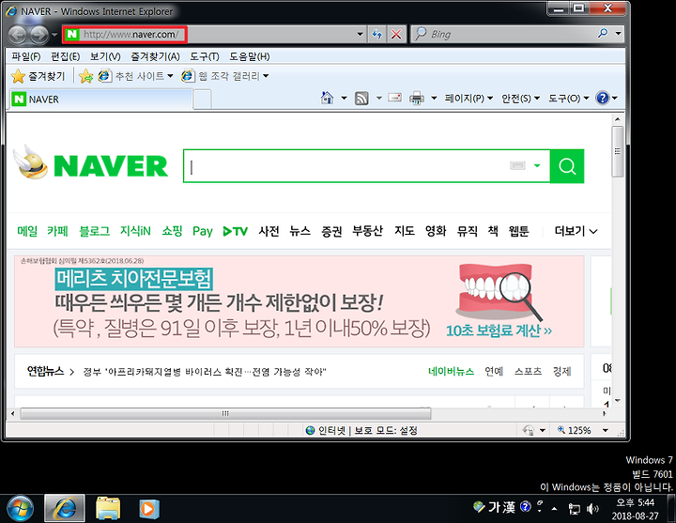Open the 도구(O) command menu

[568, 99]
